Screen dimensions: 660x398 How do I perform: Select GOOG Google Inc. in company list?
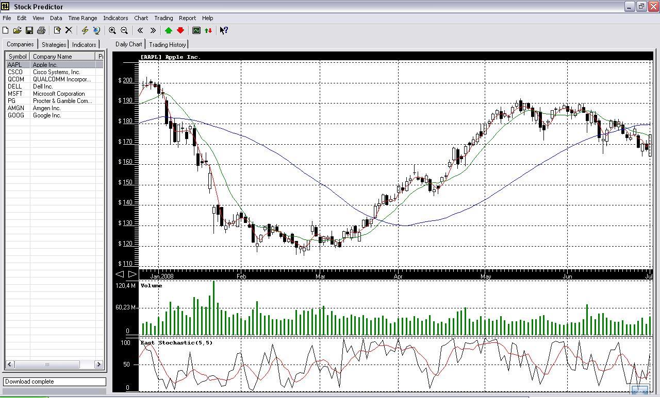tap(47, 115)
